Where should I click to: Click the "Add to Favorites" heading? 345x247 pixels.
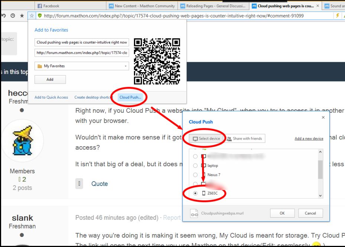click(x=51, y=30)
